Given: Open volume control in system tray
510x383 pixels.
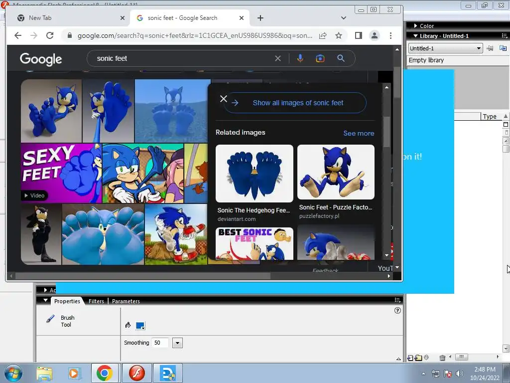Looking at the screenshot, I should 460,374.
